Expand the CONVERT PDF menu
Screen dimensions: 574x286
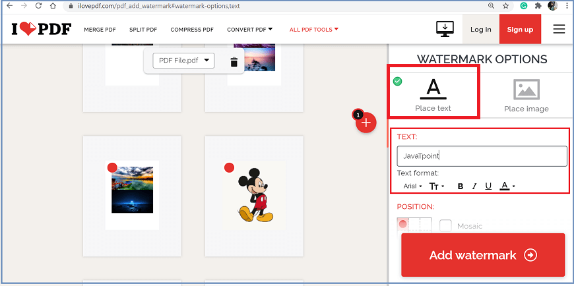click(x=249, y=30)
